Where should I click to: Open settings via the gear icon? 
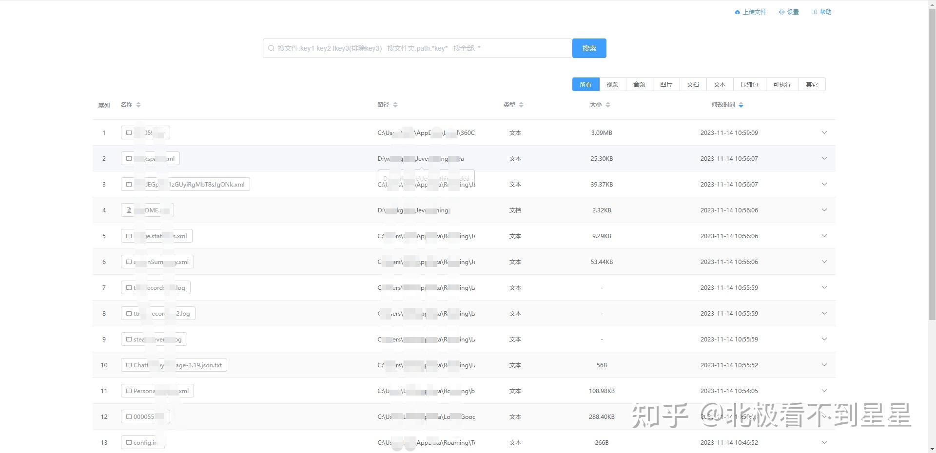(x=781, y=12)
